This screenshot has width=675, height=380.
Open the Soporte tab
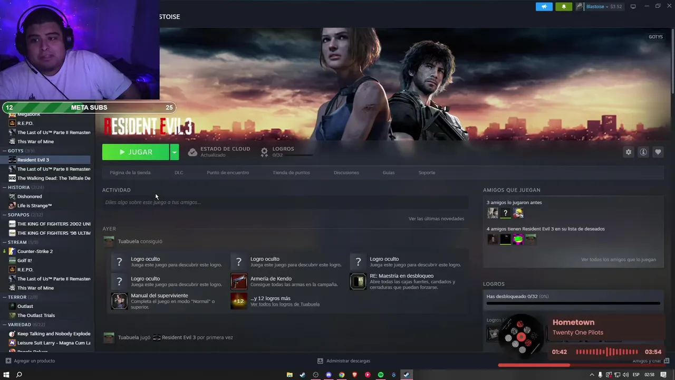click(427, 173)
